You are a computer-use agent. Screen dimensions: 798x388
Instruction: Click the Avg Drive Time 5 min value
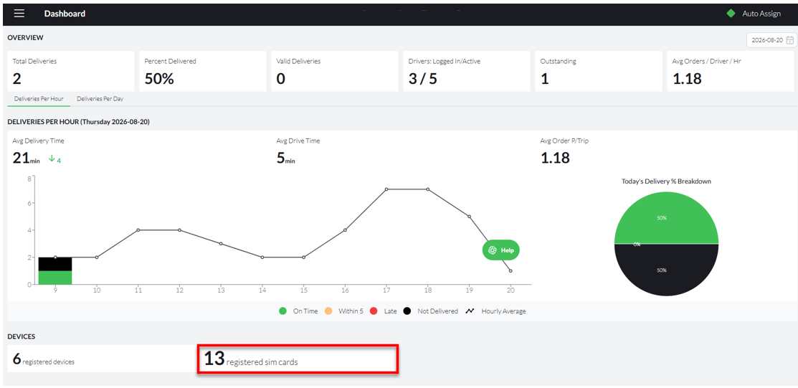point(285,158)
